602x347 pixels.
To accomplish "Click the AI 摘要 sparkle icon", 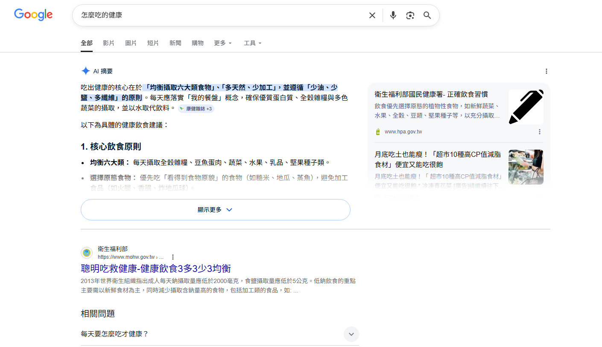I will (x=85, y=71).
